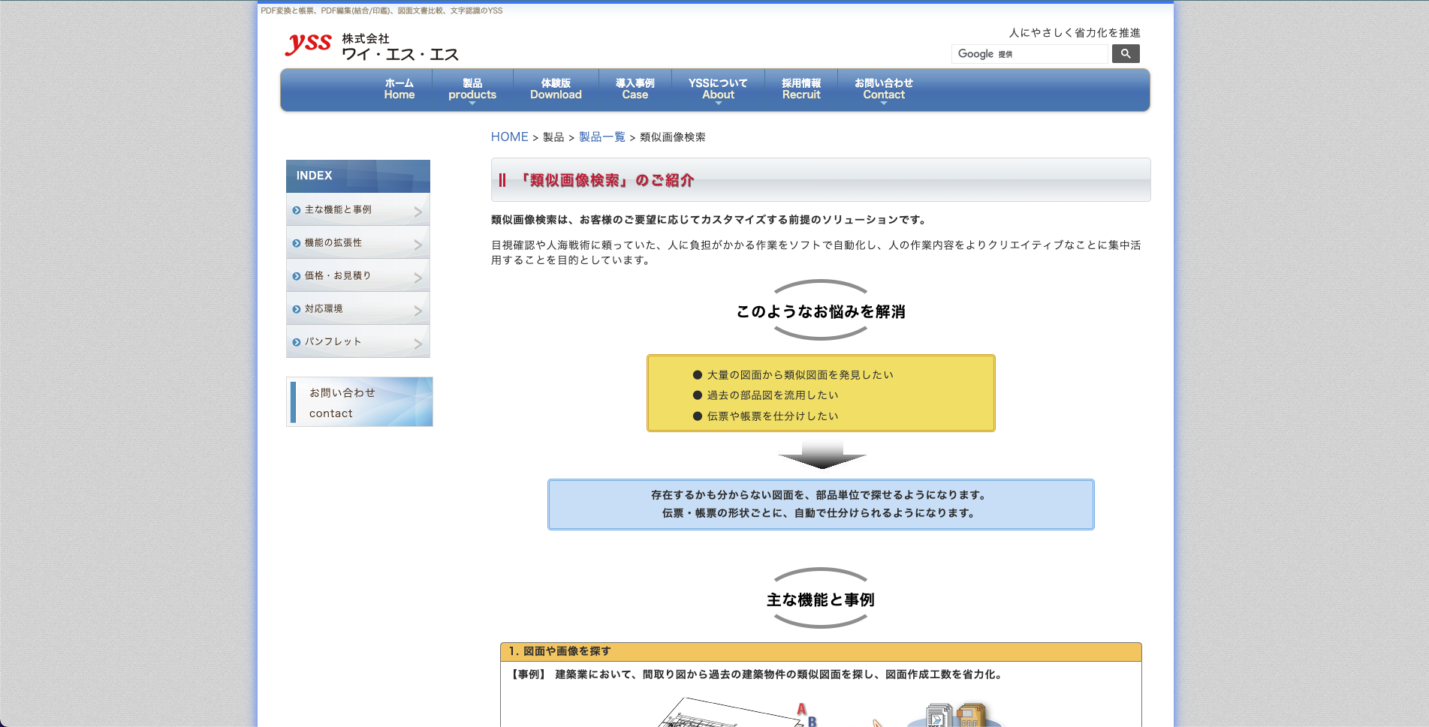
Task: Click the HOME breadcrumb link
Action: pyautogui.click(x=509, y=137)
